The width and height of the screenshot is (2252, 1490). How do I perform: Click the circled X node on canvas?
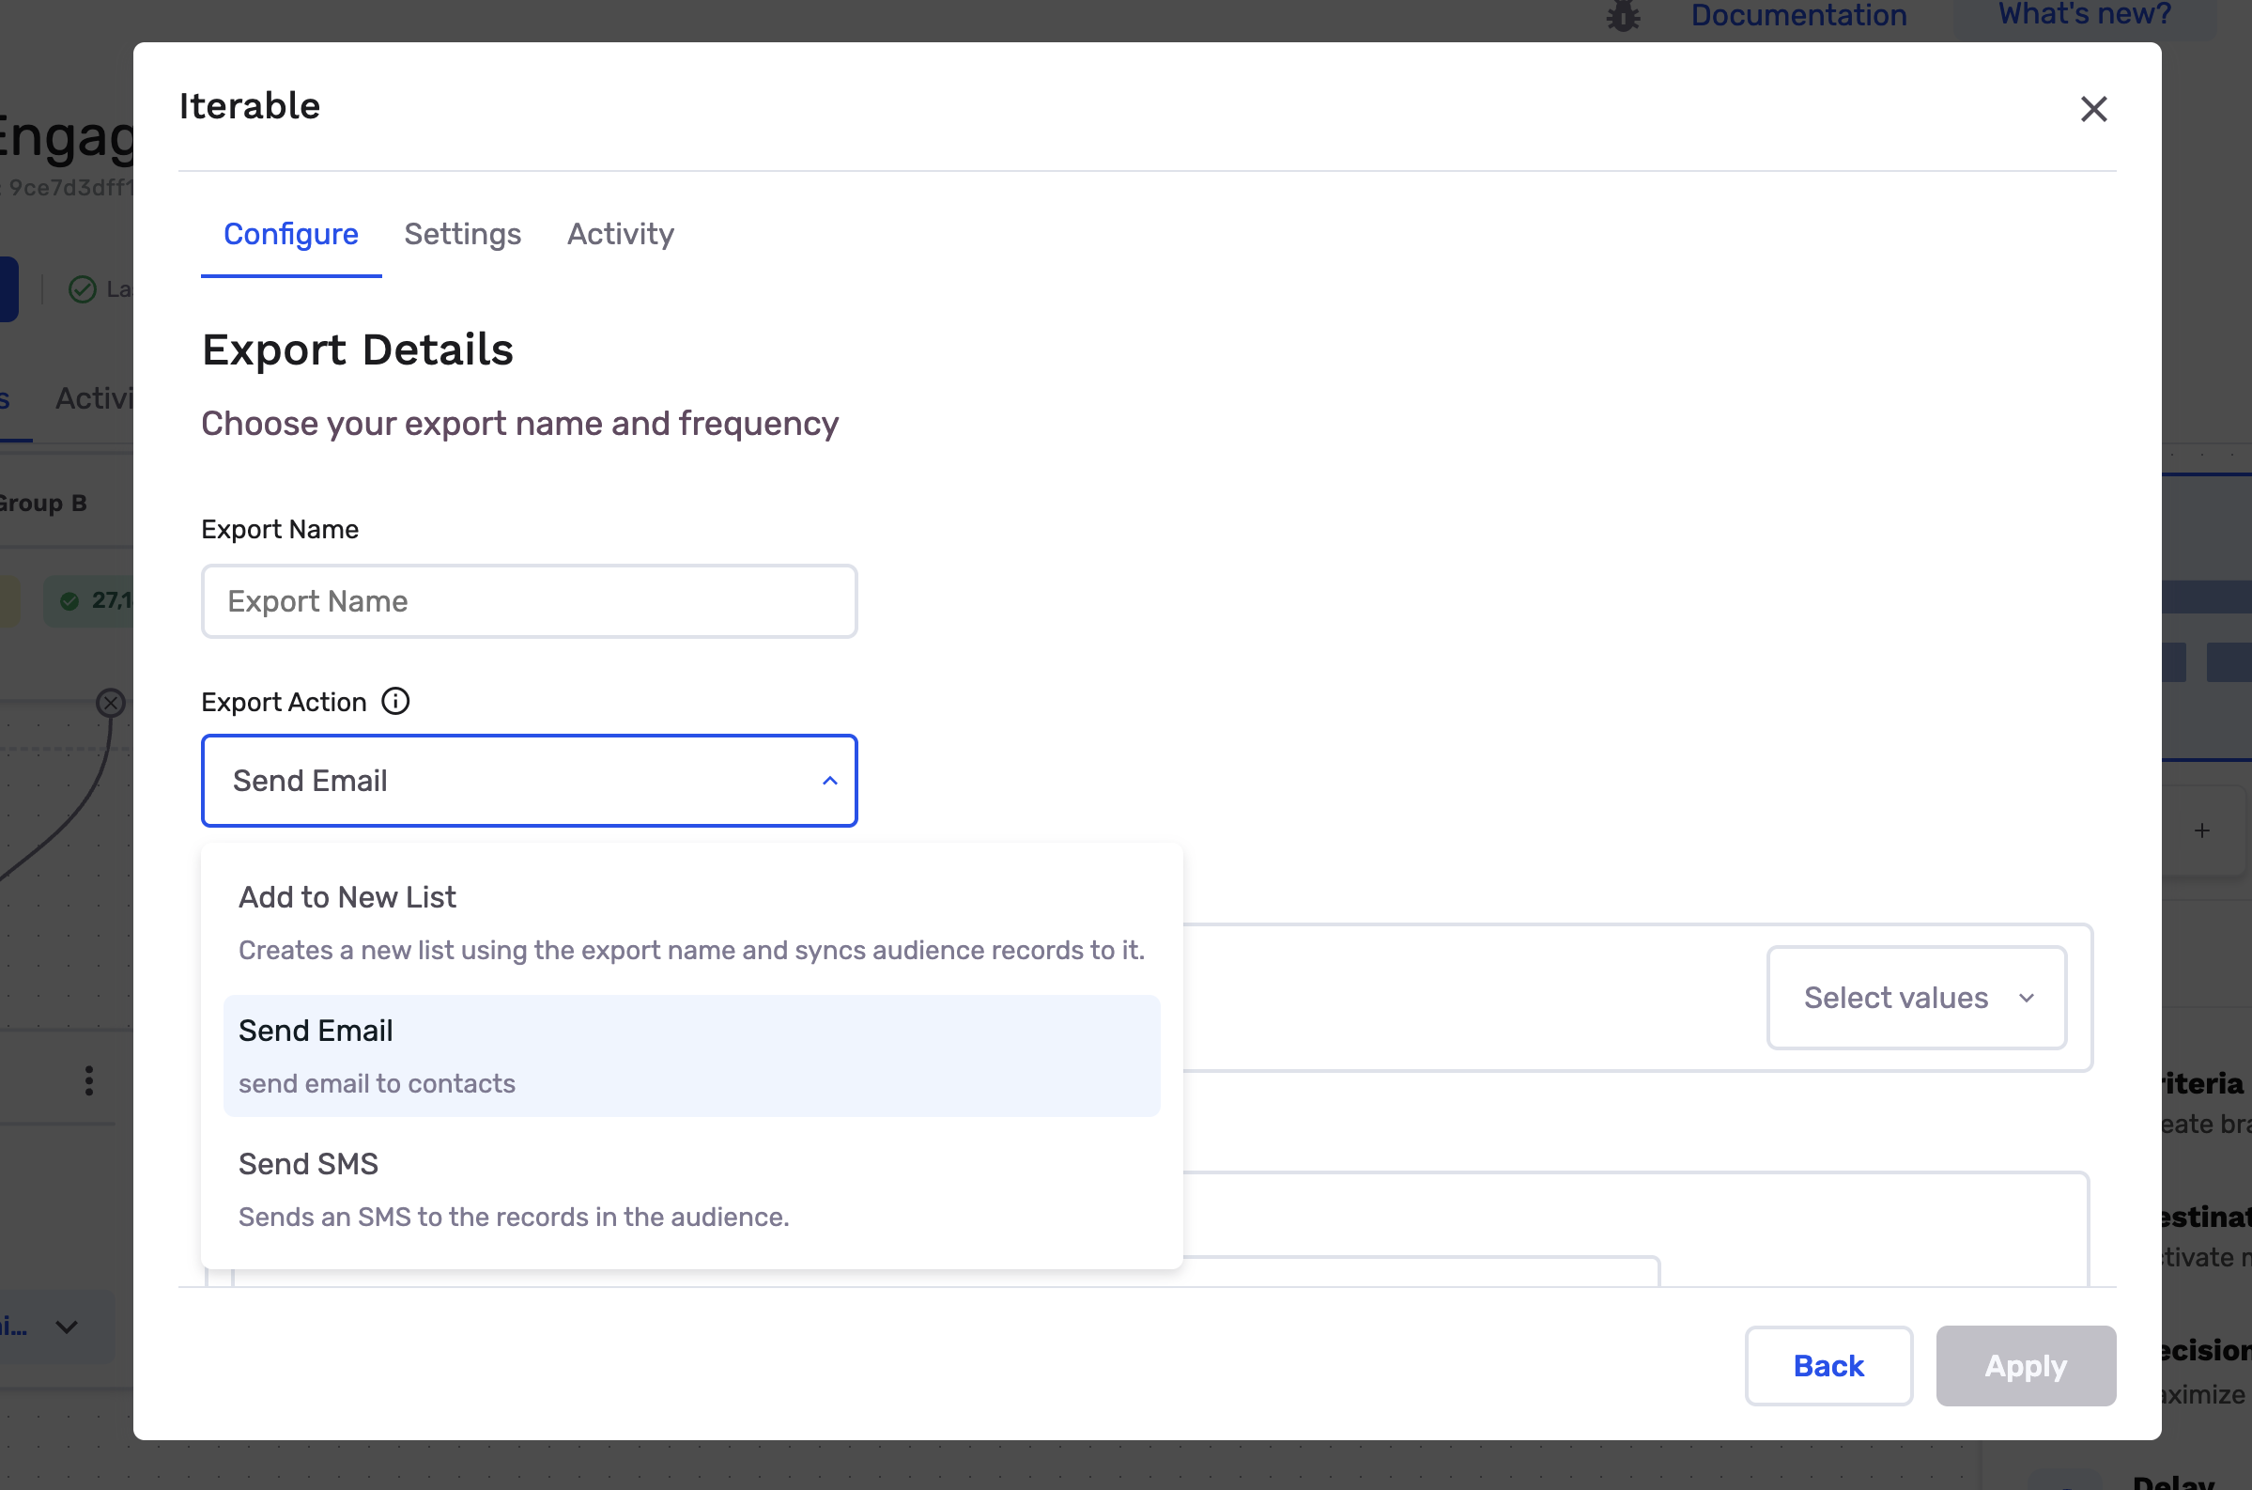(x=111, y=703)
